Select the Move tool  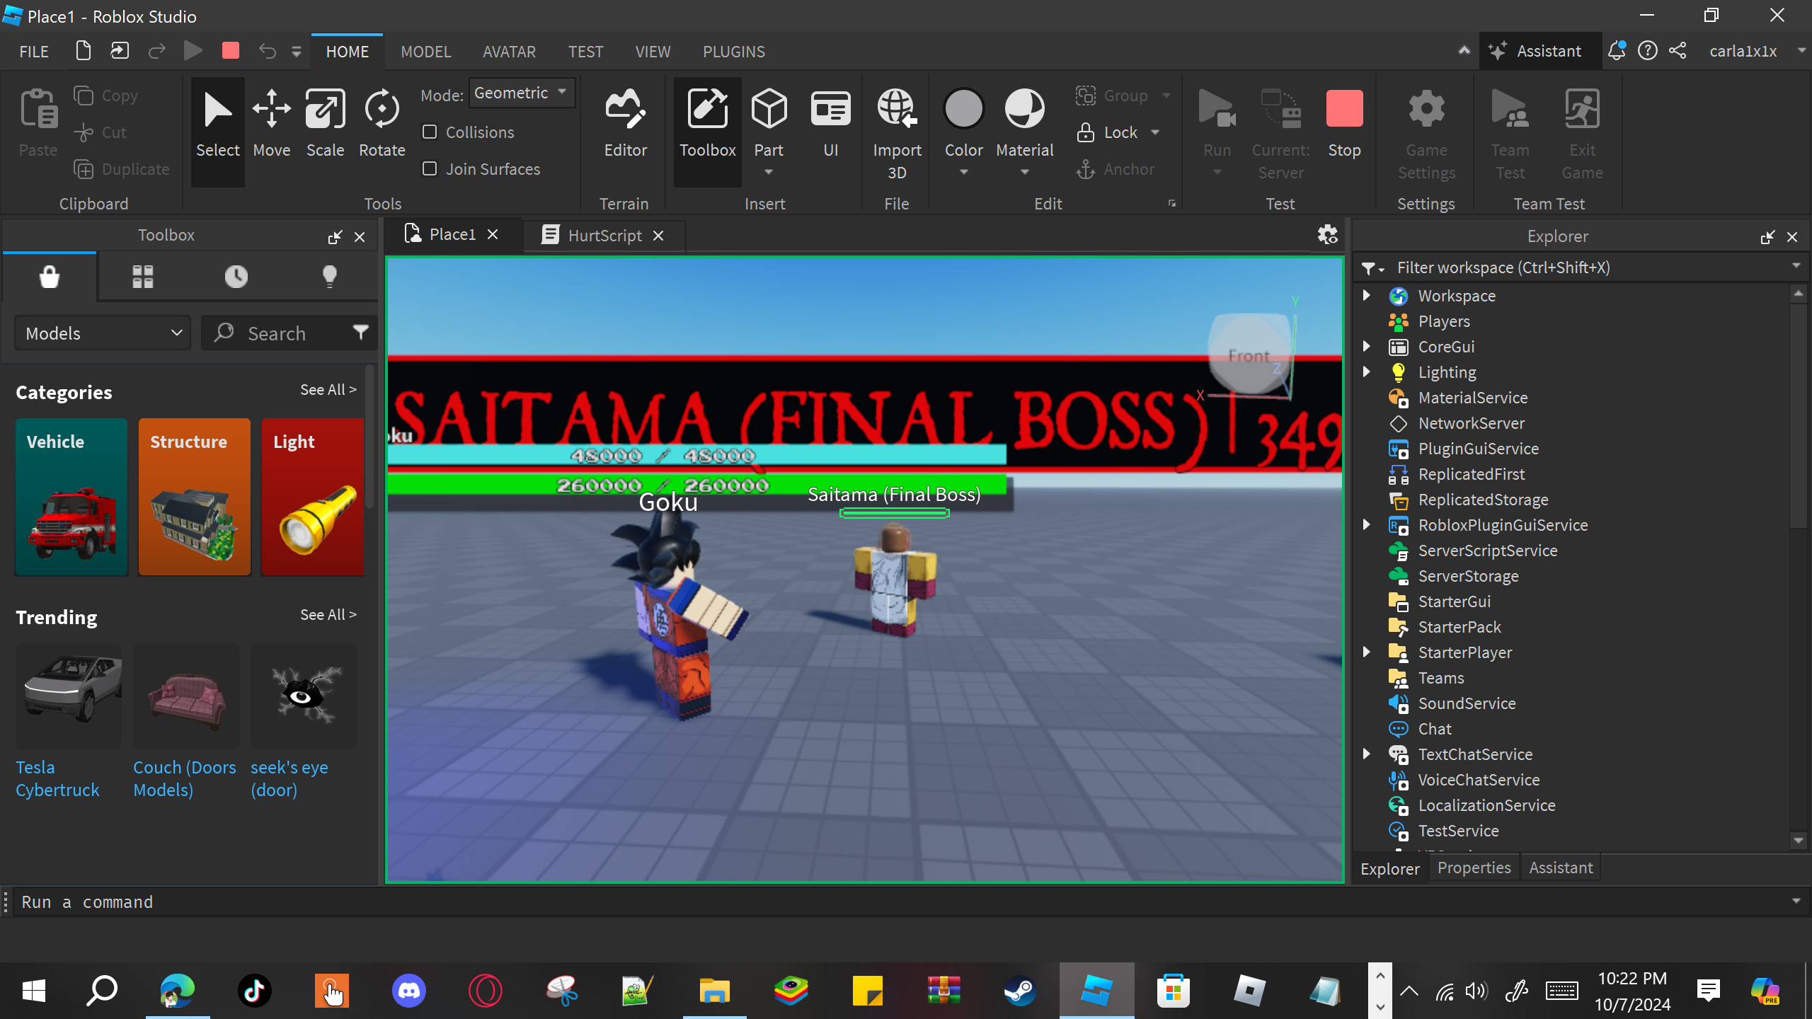[271, 124]
